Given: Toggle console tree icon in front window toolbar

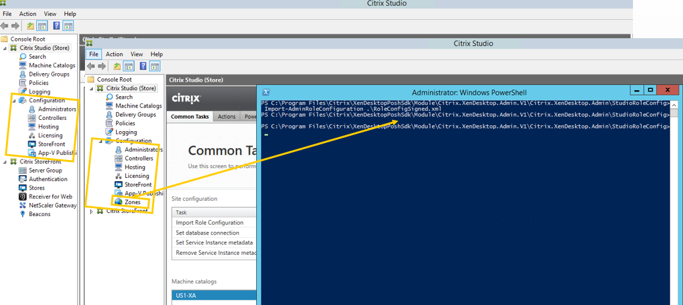Looking at the screenshot, I should coord(128,67).
